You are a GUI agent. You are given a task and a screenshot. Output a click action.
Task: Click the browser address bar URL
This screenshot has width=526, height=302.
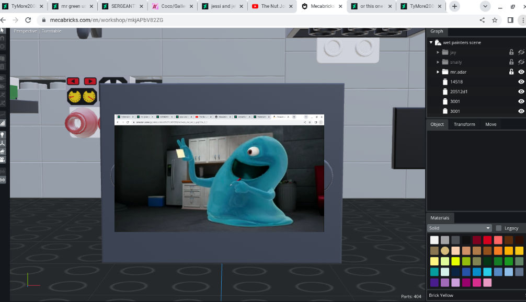coord(106,20)
